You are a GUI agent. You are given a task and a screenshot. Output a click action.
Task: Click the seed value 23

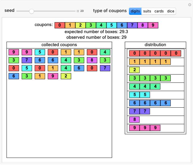pyautogui.click(x=82, y=11)
